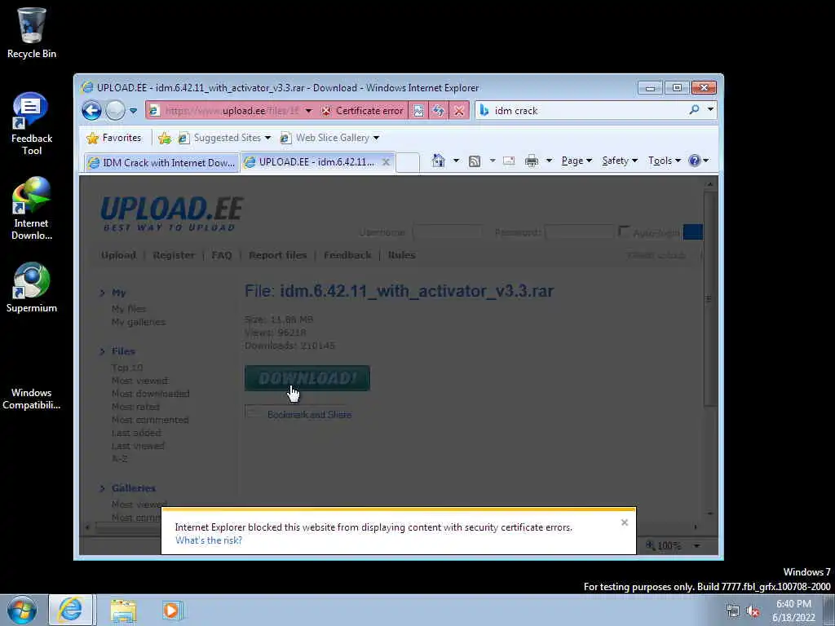This screenshot has width=835, height=626.
Task: Dismiss the certificate error notification bar
Action: pyautogui.click(x=625, y=522)
